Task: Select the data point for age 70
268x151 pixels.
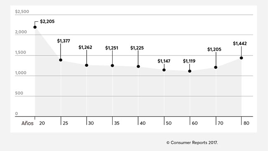Action: tap(216, 67)
